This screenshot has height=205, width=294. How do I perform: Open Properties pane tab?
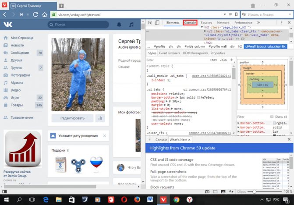click(x=218, y=53)
